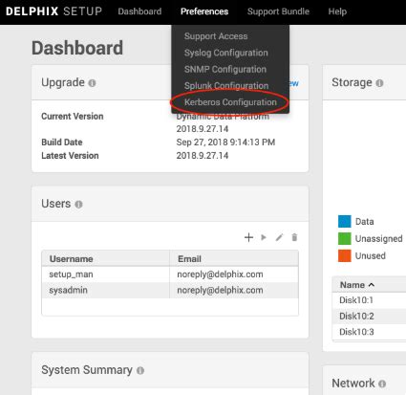Click the enable user play icon

click(264, 237)
